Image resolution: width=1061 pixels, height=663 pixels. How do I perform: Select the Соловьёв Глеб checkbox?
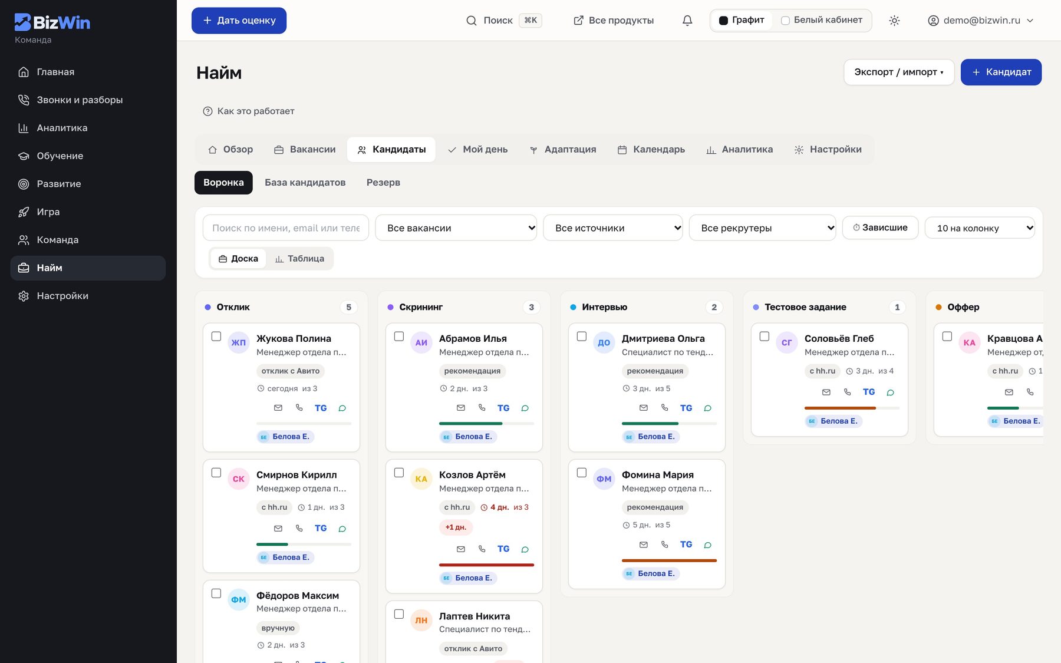[x=765, y=337]
